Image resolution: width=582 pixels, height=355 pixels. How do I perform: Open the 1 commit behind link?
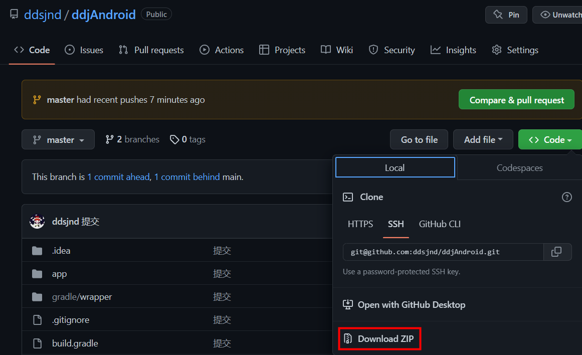[x=187, y=177]
